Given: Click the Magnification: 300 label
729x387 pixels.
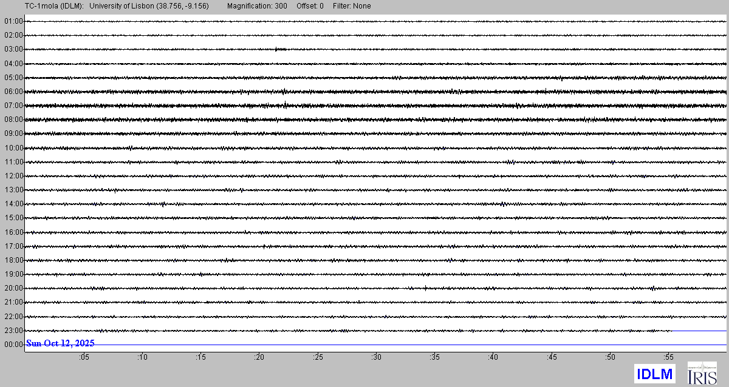Looking at the screenshot, I should pos(257,6).
